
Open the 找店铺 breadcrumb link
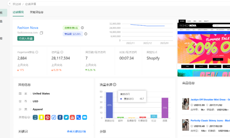17,4
